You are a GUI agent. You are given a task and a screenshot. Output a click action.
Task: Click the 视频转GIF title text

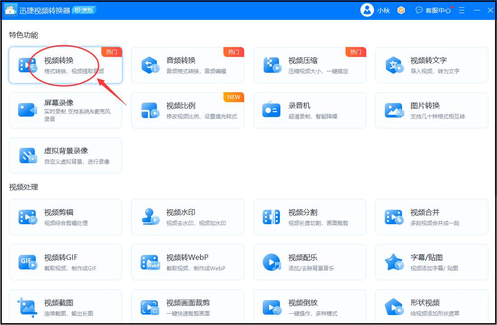[x=61, y=258]
